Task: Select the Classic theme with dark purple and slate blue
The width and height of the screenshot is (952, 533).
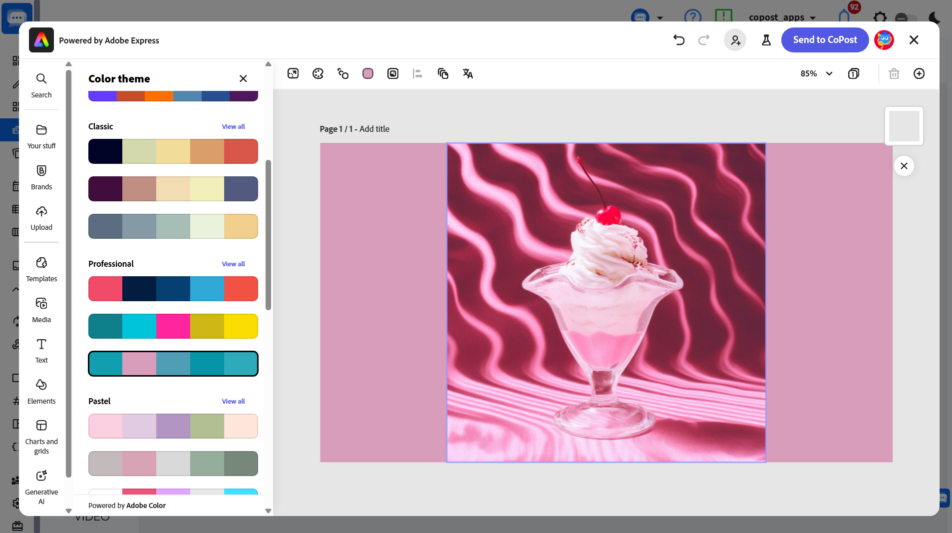Action: 173,189
